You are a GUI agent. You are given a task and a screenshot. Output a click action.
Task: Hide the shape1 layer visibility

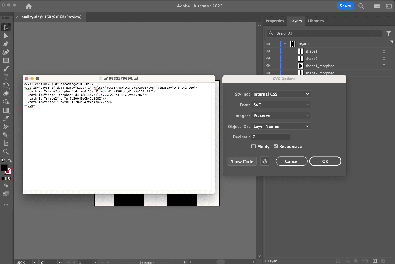(268, 51)
